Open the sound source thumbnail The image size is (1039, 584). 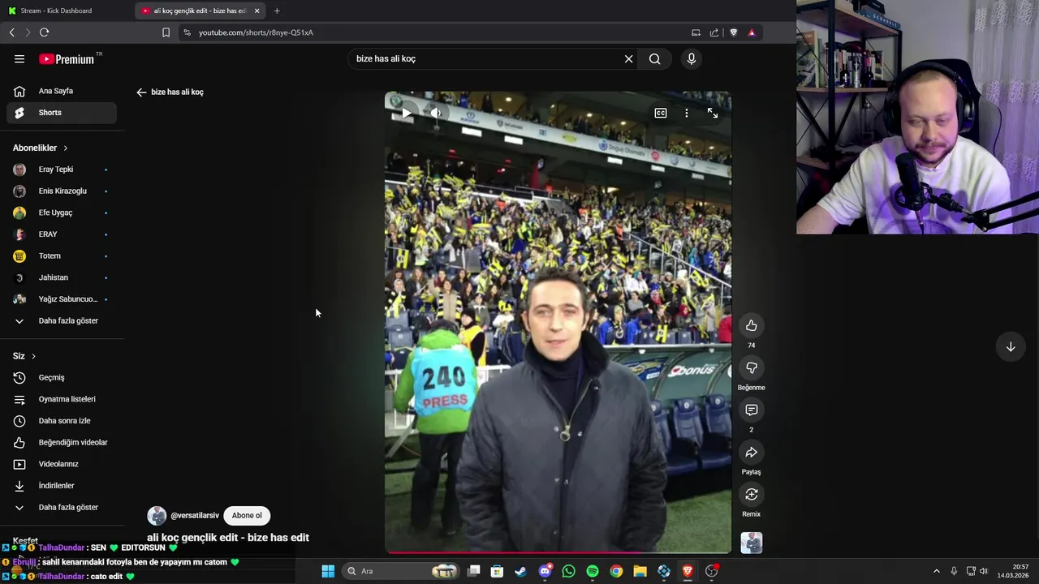(752, 543)
